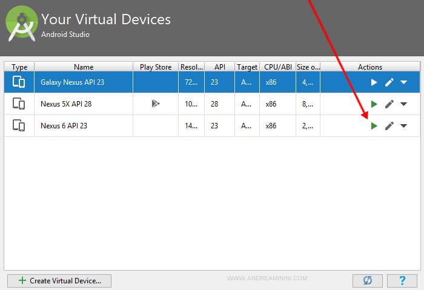This screenshot has width=424, height=290.
Task: Click API value 23 in Nexus 6 row
Action: click(214, 126)
